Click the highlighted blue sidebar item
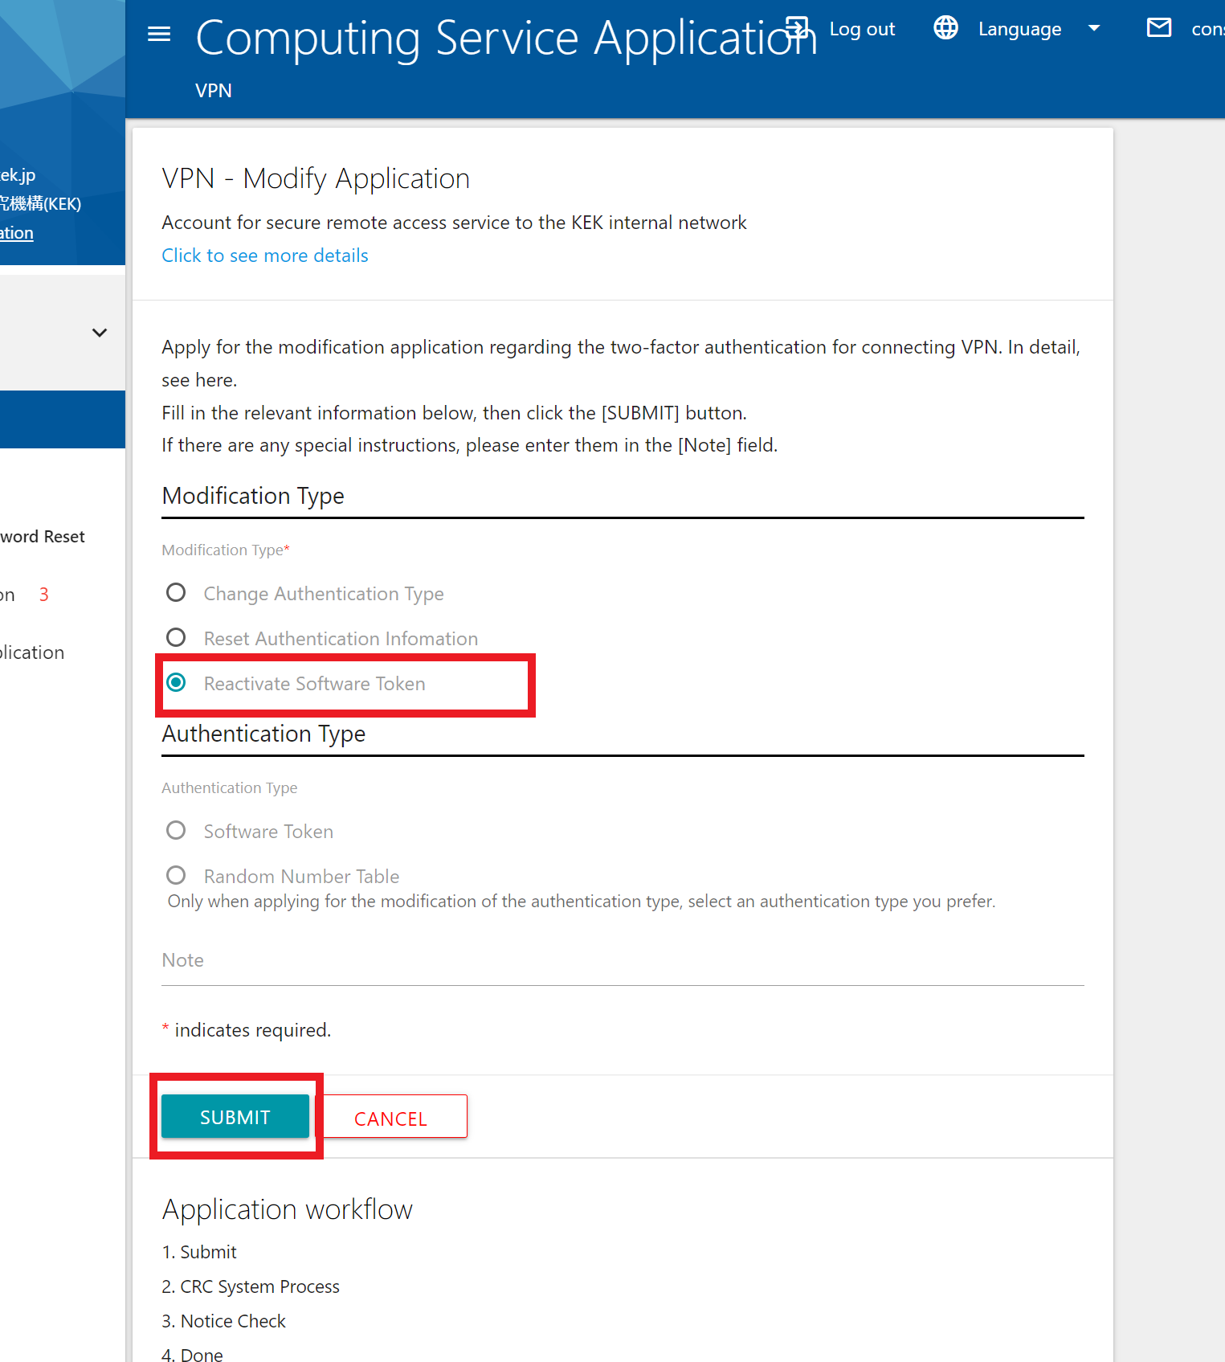The height and width of the screenshot is (1362, 1225). (63, 419)
